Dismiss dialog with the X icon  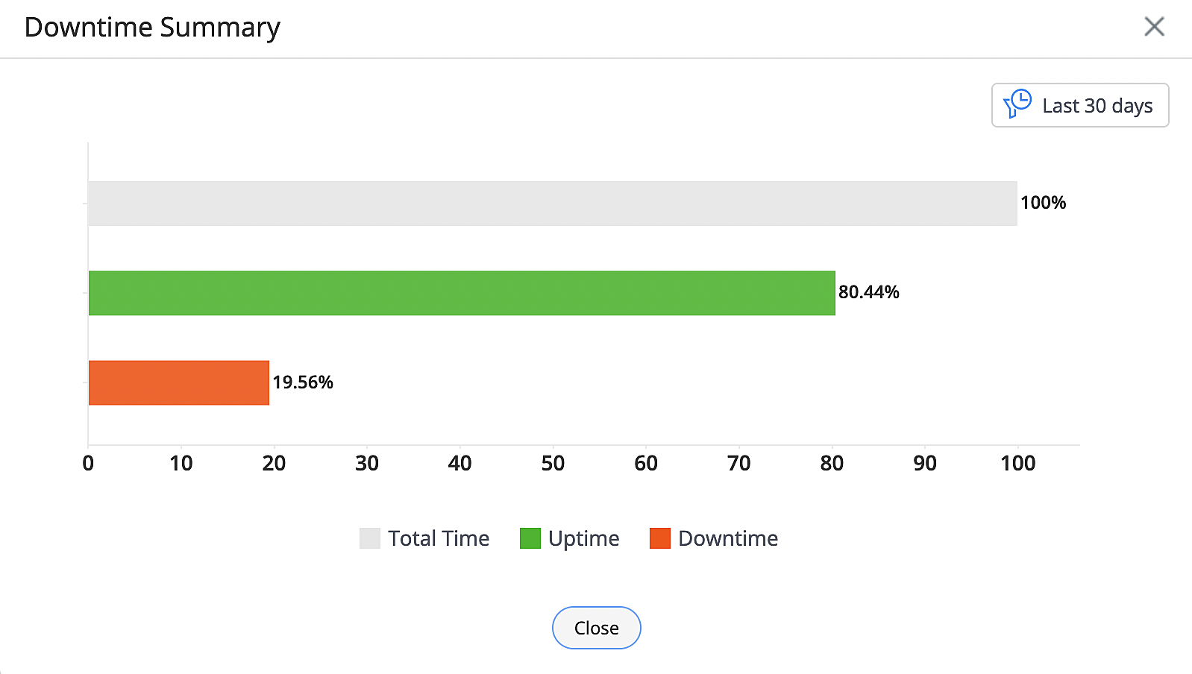click(x=1154, y=26)
